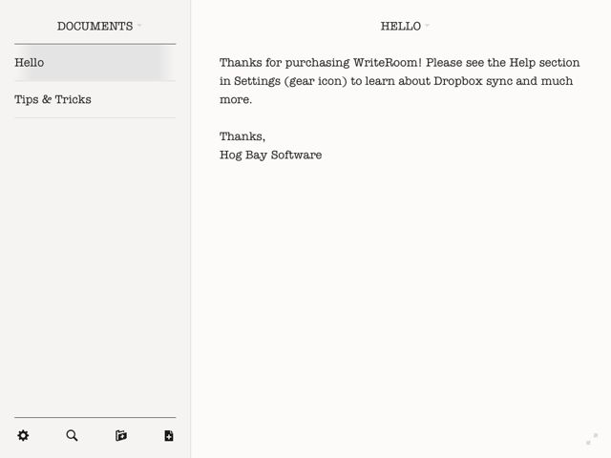611x458 pixels.
Task: Create a new document with the page-plus icon
Action: click(169, 435)
